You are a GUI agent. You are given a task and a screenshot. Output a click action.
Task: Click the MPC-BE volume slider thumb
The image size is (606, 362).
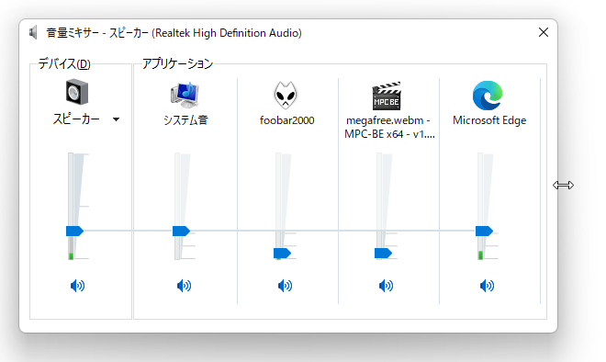[x=383, y=254]
